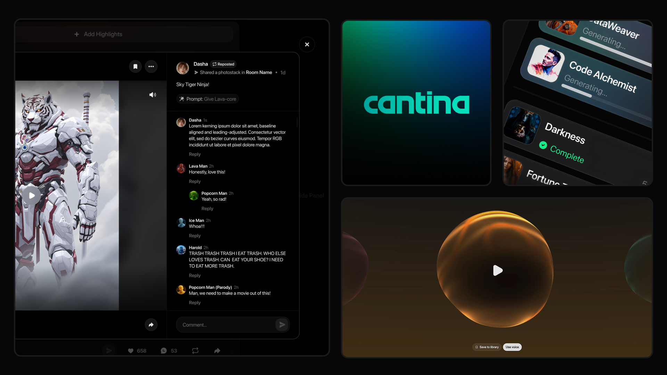This screenshot has width=667, height=375.
Task: Click the Darkness character thumbnail
Action: [522, 126]
